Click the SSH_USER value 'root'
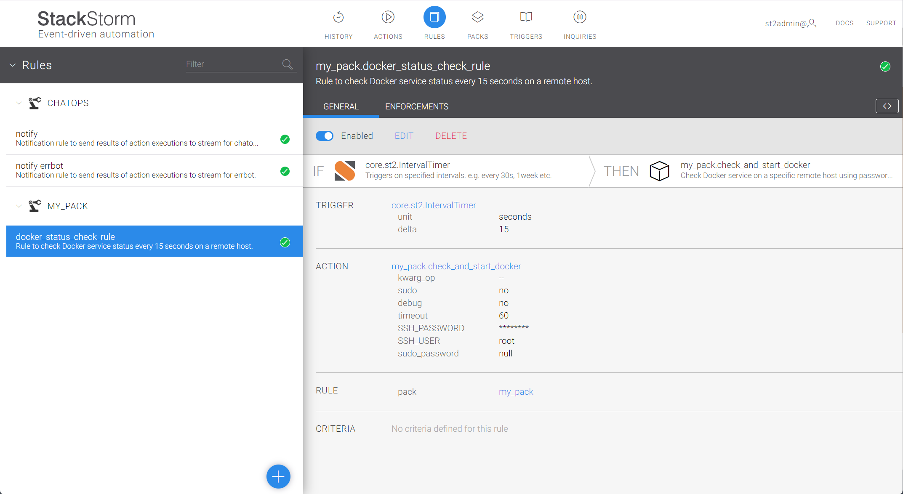Viewport: 903px width, 494px height. pos(506,341)
